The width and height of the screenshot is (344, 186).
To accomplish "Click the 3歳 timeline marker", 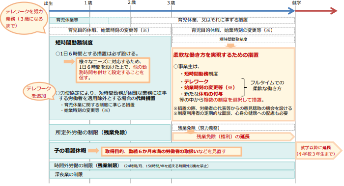I will [x=171, y=3].
